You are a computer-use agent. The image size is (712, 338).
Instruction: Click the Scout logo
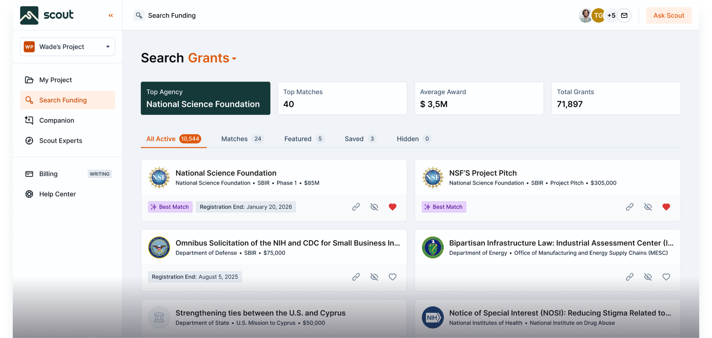[47, 15]
